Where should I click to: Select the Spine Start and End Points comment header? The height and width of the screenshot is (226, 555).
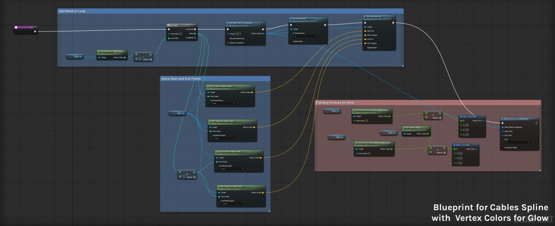point(215,79)
